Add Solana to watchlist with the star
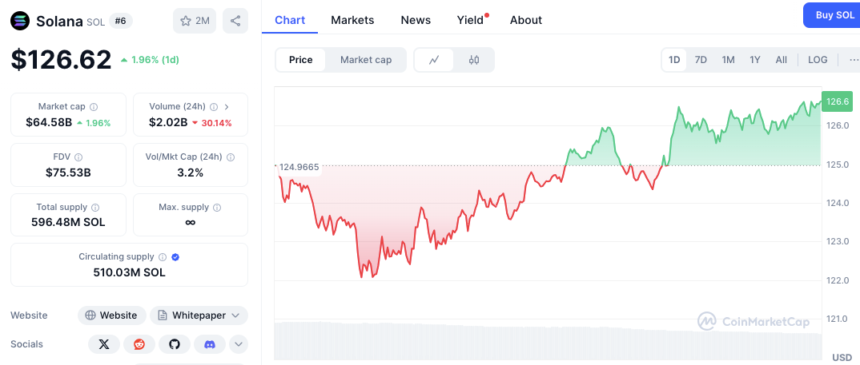This screenshot has width=860, height=365. pyautogui.click(x=195, y=21)
